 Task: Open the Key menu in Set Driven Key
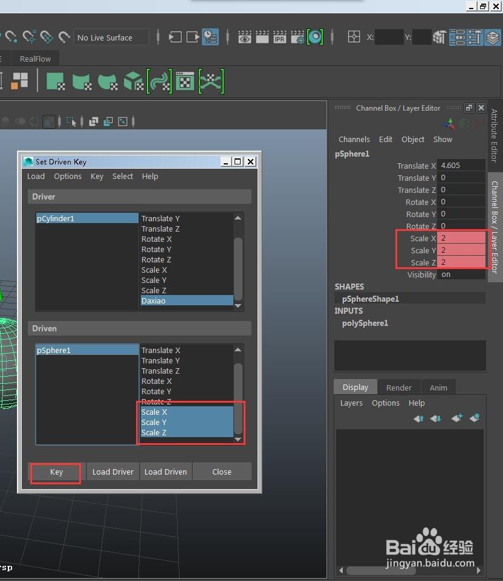click(x=97, y=177)
